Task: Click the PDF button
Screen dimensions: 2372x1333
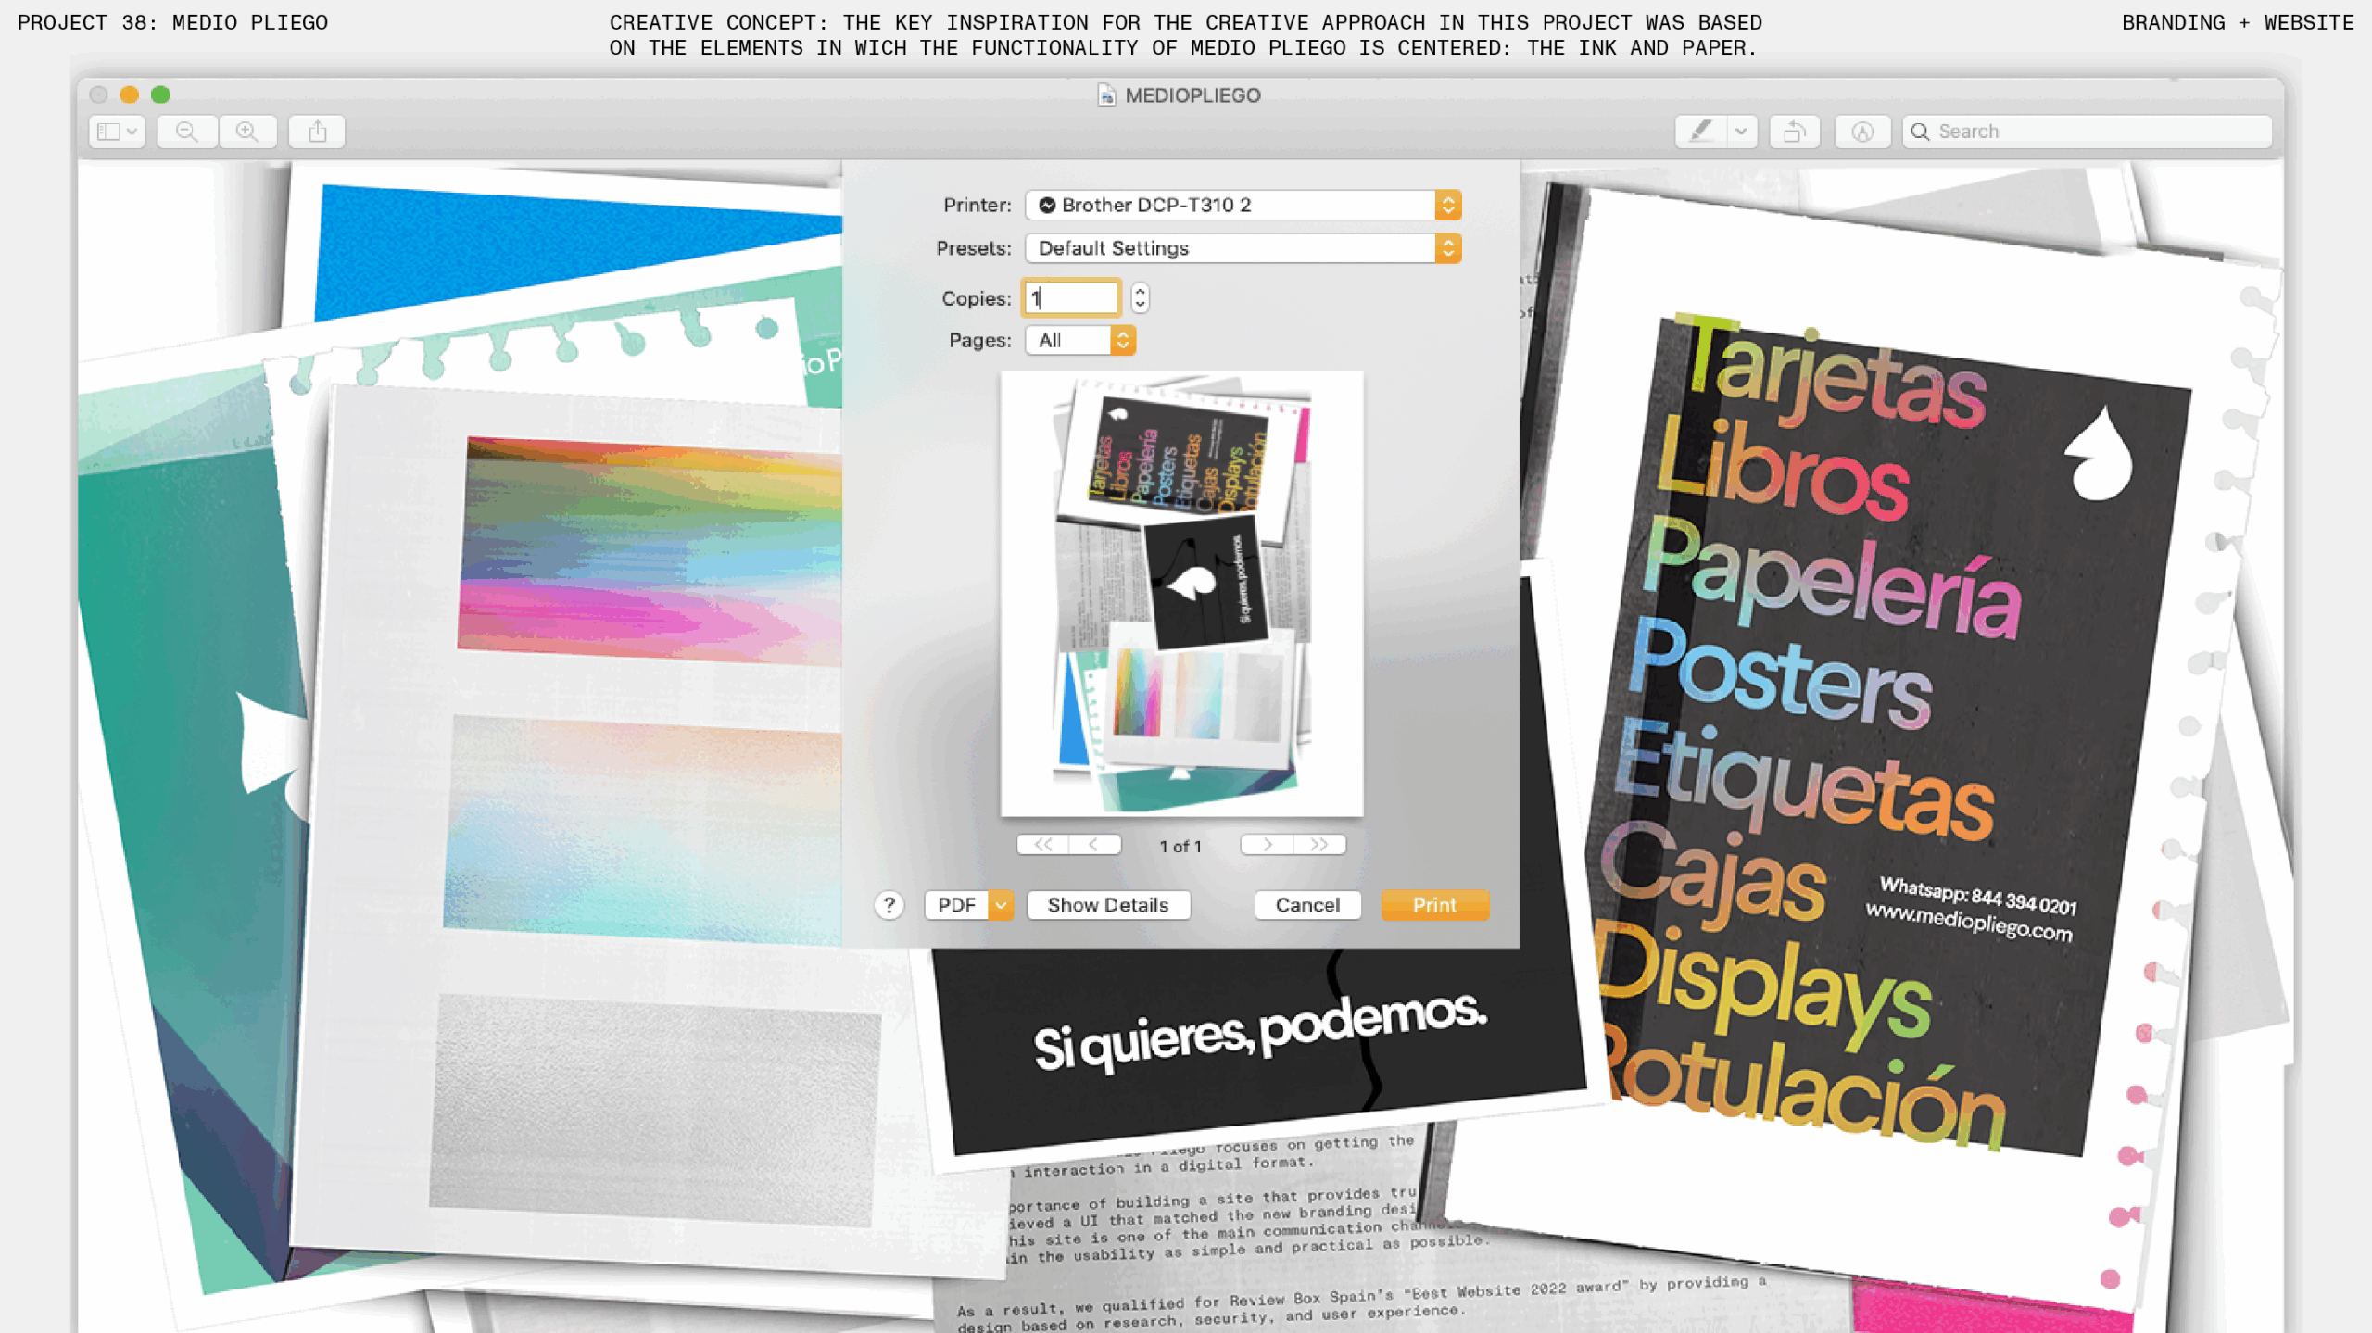Action: (956, 906)
